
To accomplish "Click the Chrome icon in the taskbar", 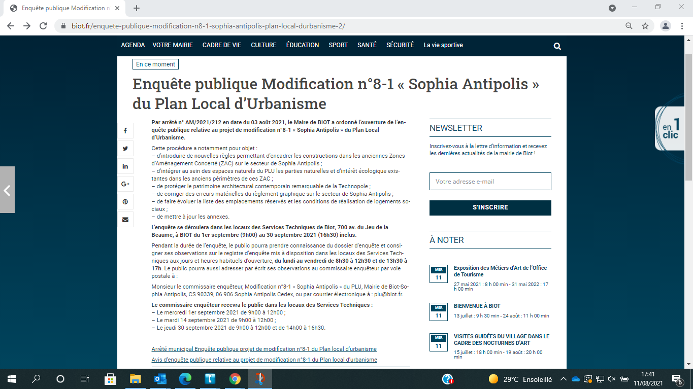I will [235, 379].
